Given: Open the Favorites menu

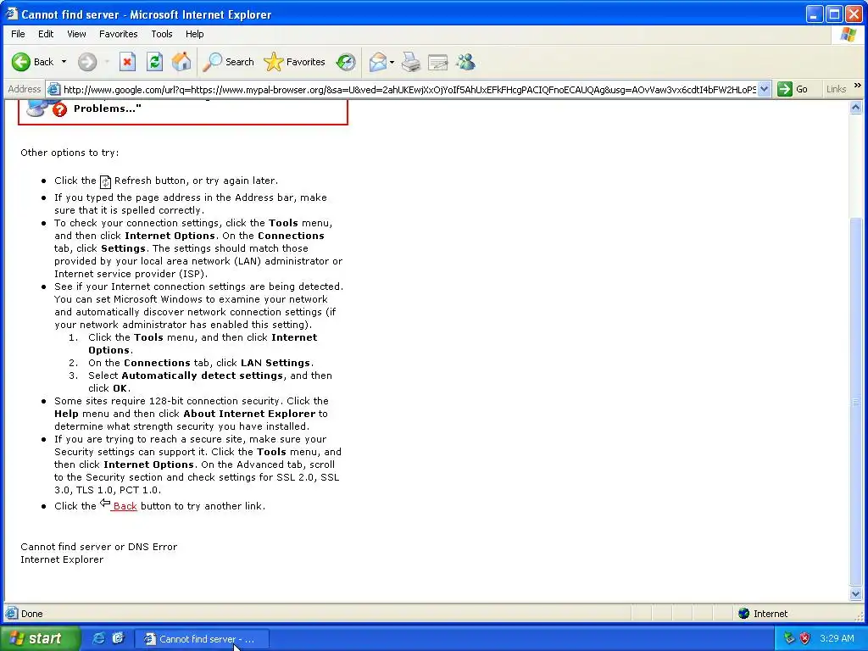Looking at the screenshot, I should click(x=119, y=34).
